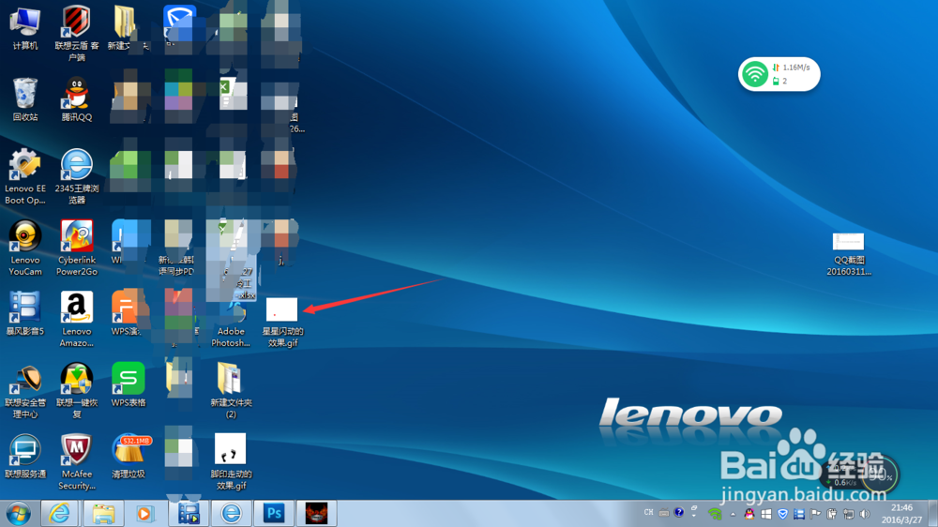The height and width of the screenshot is (527, 938).
Task: Click the soft keyboard tray icon
Action: [x=664, y=513]
